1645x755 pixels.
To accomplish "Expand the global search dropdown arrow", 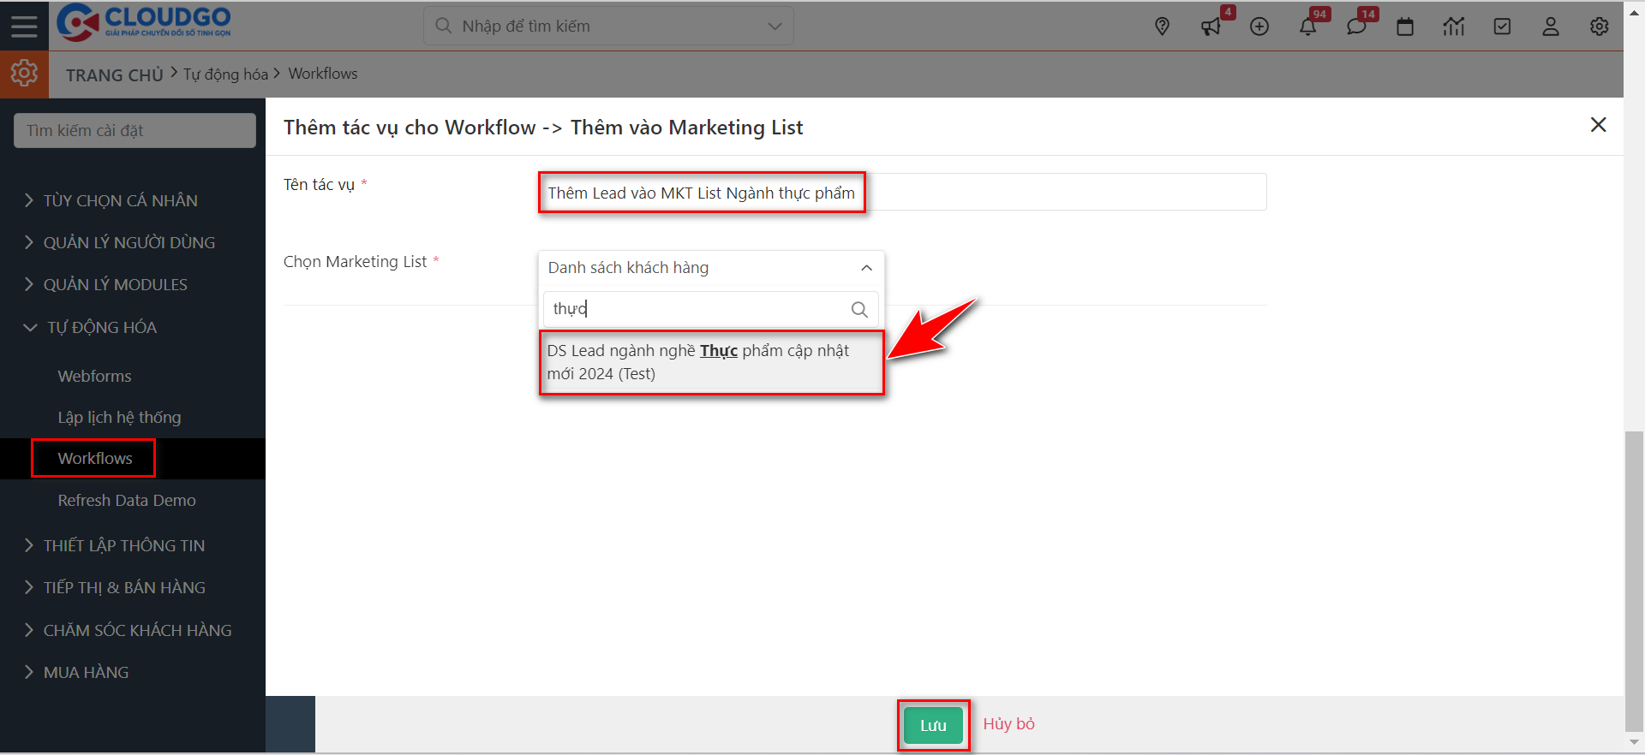I will click(775, 27).
